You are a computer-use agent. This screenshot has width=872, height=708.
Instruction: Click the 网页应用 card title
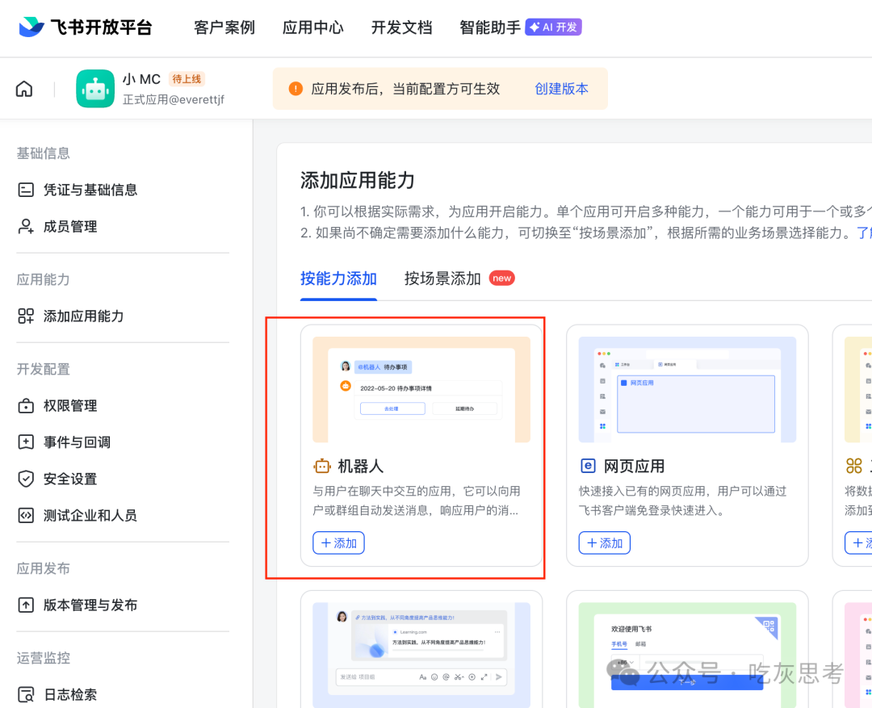click(634, 466)
